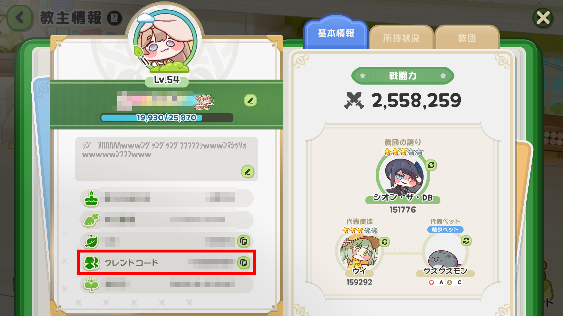The width and height of the screenshot is (563, 316).
Task: Select the 基本情報 tab
Action: point(336,33)
